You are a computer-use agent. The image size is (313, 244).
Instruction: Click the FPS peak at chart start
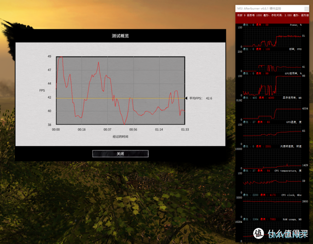[x=60, y=57]
